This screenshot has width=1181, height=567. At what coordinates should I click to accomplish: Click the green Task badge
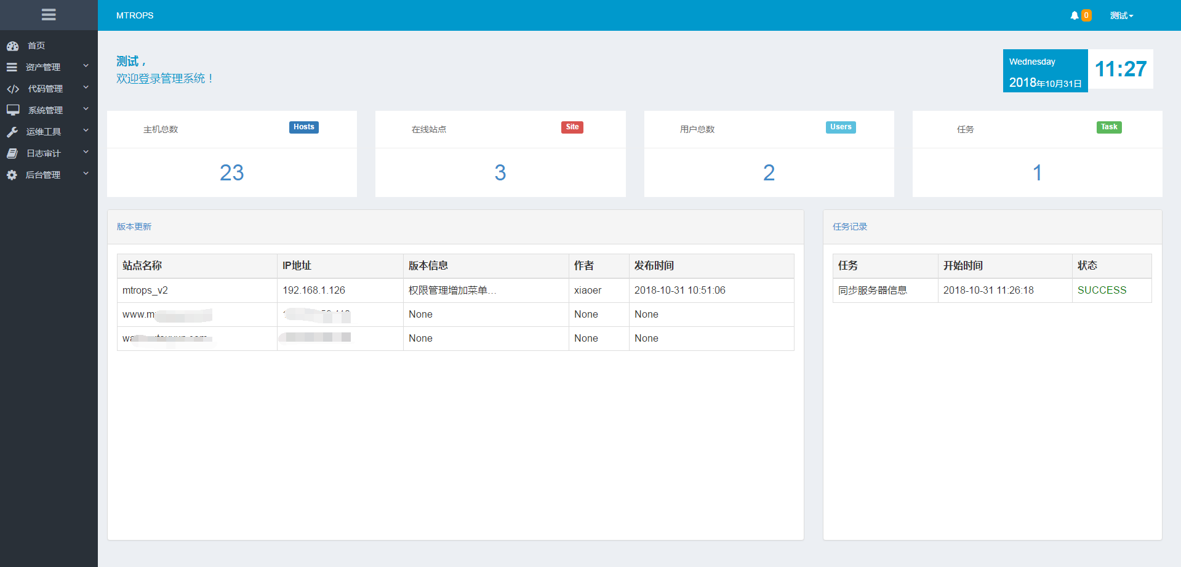click(1109, 127)
